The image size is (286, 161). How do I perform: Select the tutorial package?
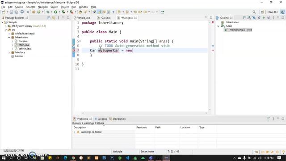19,56
